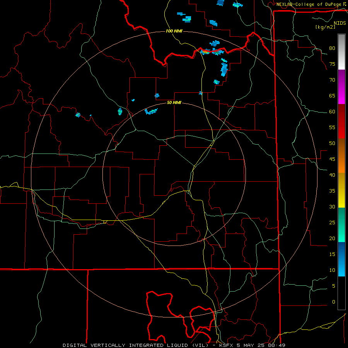Click the 70 scale value
This screenshot has height=348, width=348.
click(x=332, y=80)
